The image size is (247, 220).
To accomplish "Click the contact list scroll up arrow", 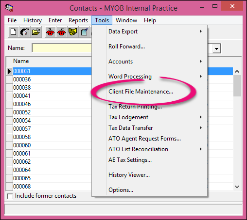I will tap(237, 71).
